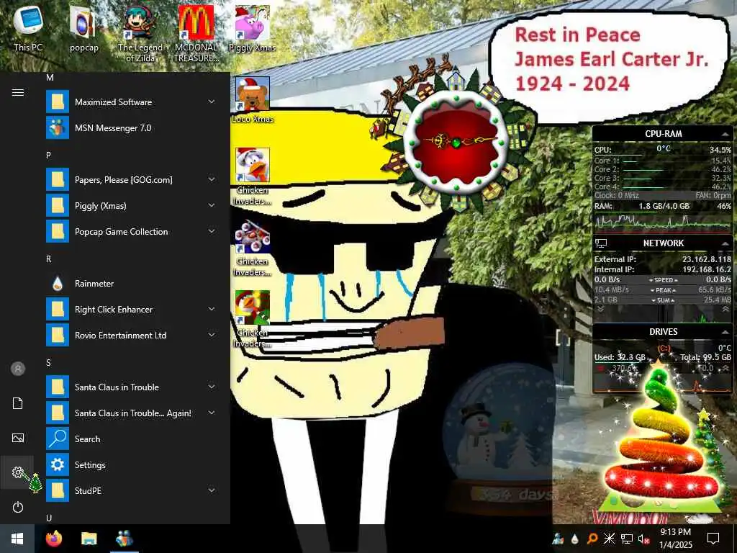This screenshot has width=737, height=553.
Task: Jump to letter P section header
Action: [48, 156]
